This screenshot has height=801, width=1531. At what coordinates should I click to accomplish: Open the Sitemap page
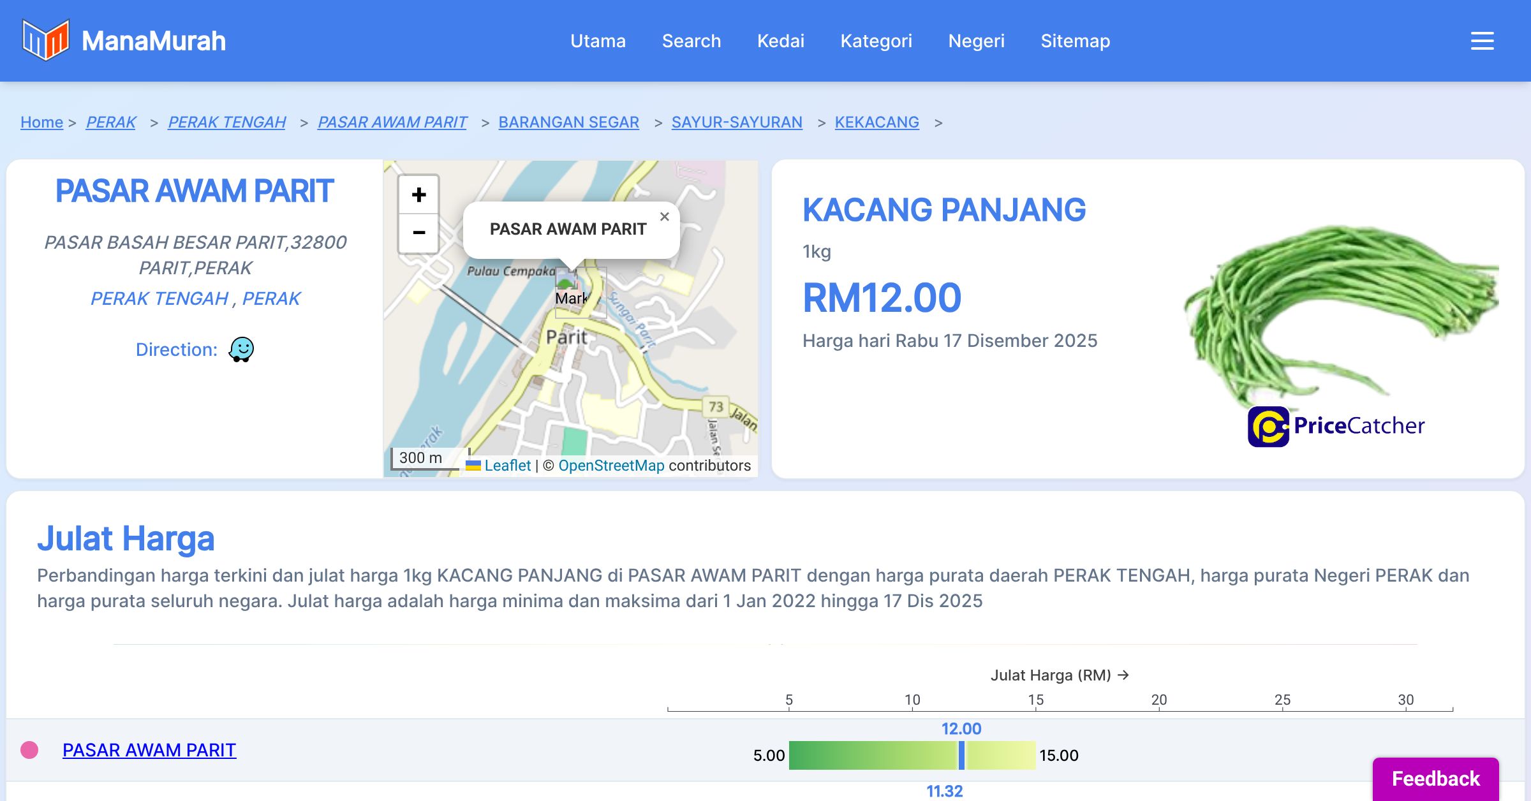pos(1075,41)
